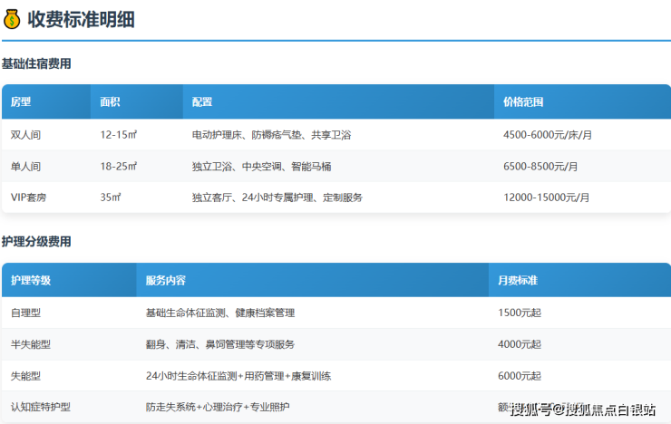Click the 搜狐号@搜狐焦点白银站 watermark text

[583, 410]
